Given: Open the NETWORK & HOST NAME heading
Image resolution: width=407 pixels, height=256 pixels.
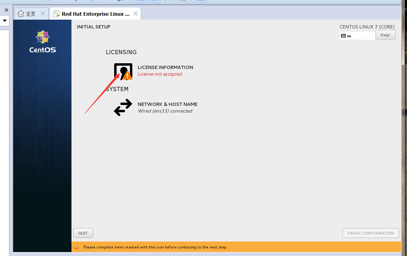Looking at the screenshot, I should tap(167, 104).
